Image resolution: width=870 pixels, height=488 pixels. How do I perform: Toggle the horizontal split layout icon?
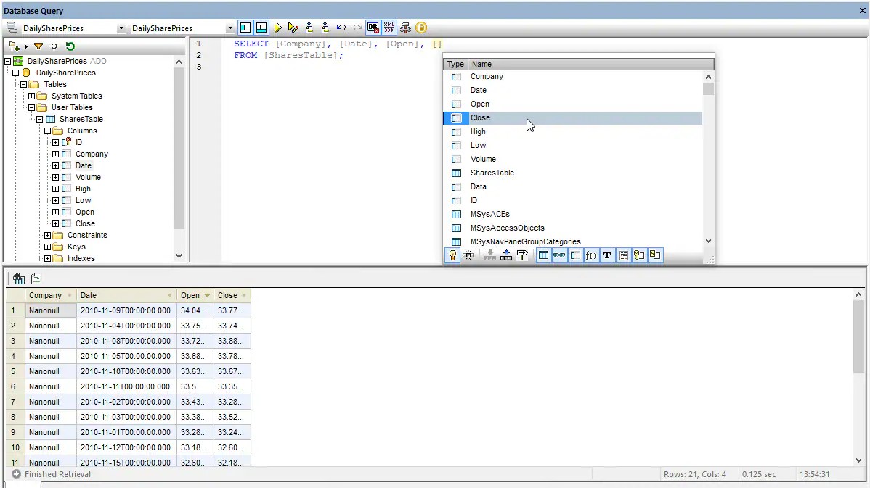point(261,27)
